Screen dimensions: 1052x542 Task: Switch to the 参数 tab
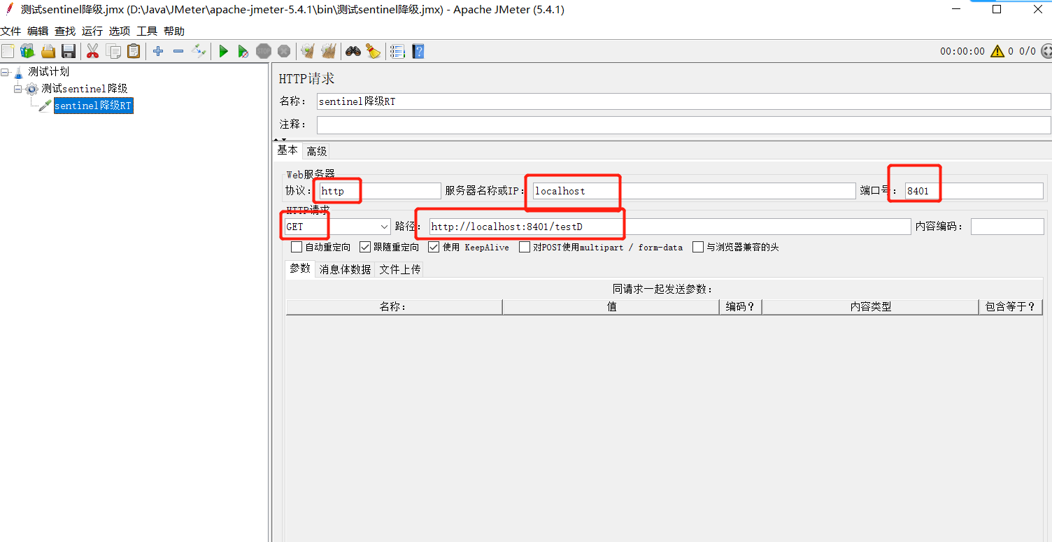pyautogui.click(x=300, y=269)
